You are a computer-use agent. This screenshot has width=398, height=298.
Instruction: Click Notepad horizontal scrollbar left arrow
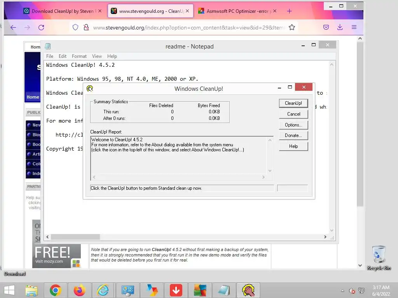tap(47, 237)
